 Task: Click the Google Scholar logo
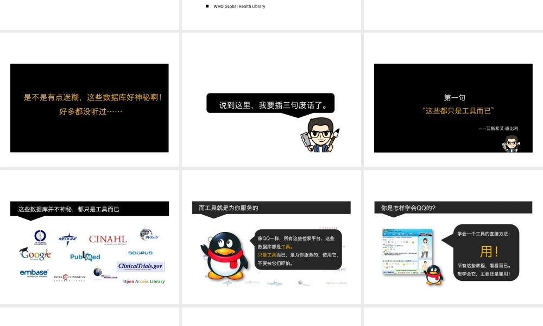35,254
